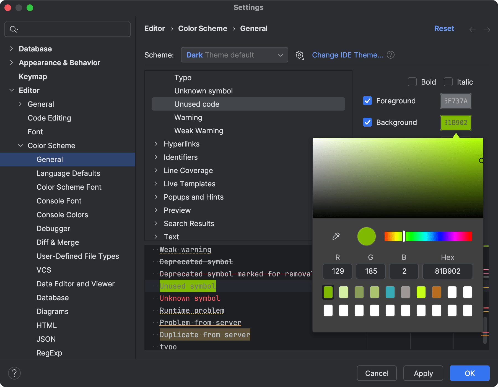Viewport: 498px width, 387px height.
Task: Expand the Hyperlinks category
Action: pyautogui.click(x=156, y=144)
